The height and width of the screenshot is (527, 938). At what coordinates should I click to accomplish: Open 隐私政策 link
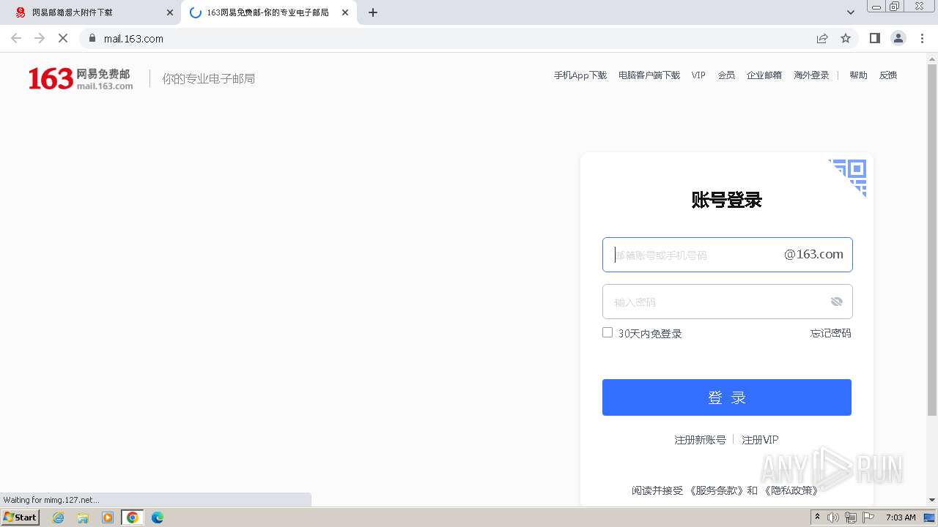[x=791, y=490]
